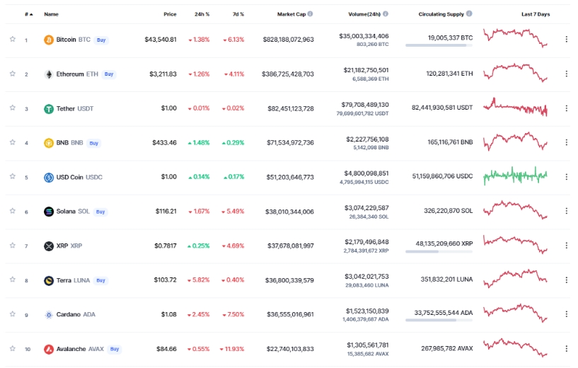
Task: Open the Avalanche 7-day sparkline
Action: tap(515, 347)
